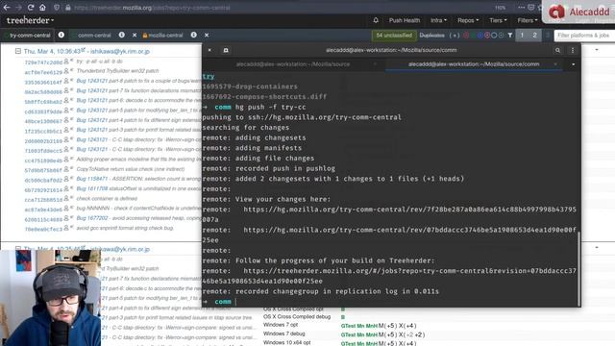Click author ishikawa@yk.rim.or.jp on first push

[120, 51]
